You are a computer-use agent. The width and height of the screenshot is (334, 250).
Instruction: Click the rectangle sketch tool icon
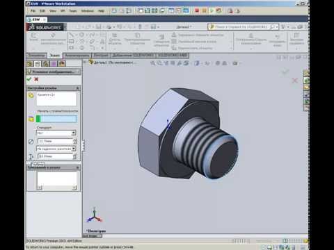coord(71,42)
